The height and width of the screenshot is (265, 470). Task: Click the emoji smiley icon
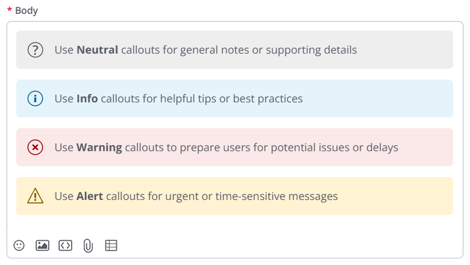pyautogui.click(x=19, y=246)
